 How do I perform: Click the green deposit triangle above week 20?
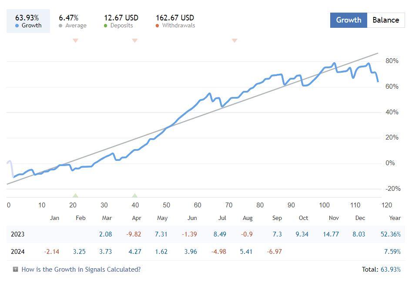click(75, 196)
